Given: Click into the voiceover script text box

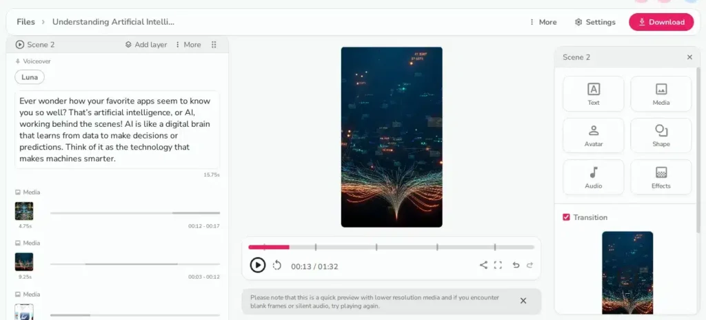Looking at the screenshot, I should [x=117, y=130].
